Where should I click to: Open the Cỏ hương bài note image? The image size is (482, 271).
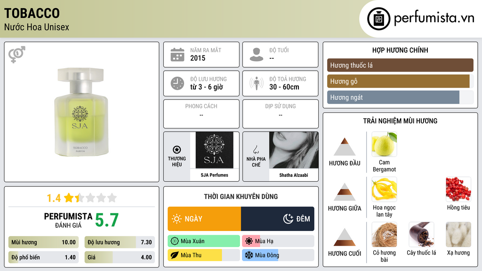pyautogui.click(x=384, y=234)
